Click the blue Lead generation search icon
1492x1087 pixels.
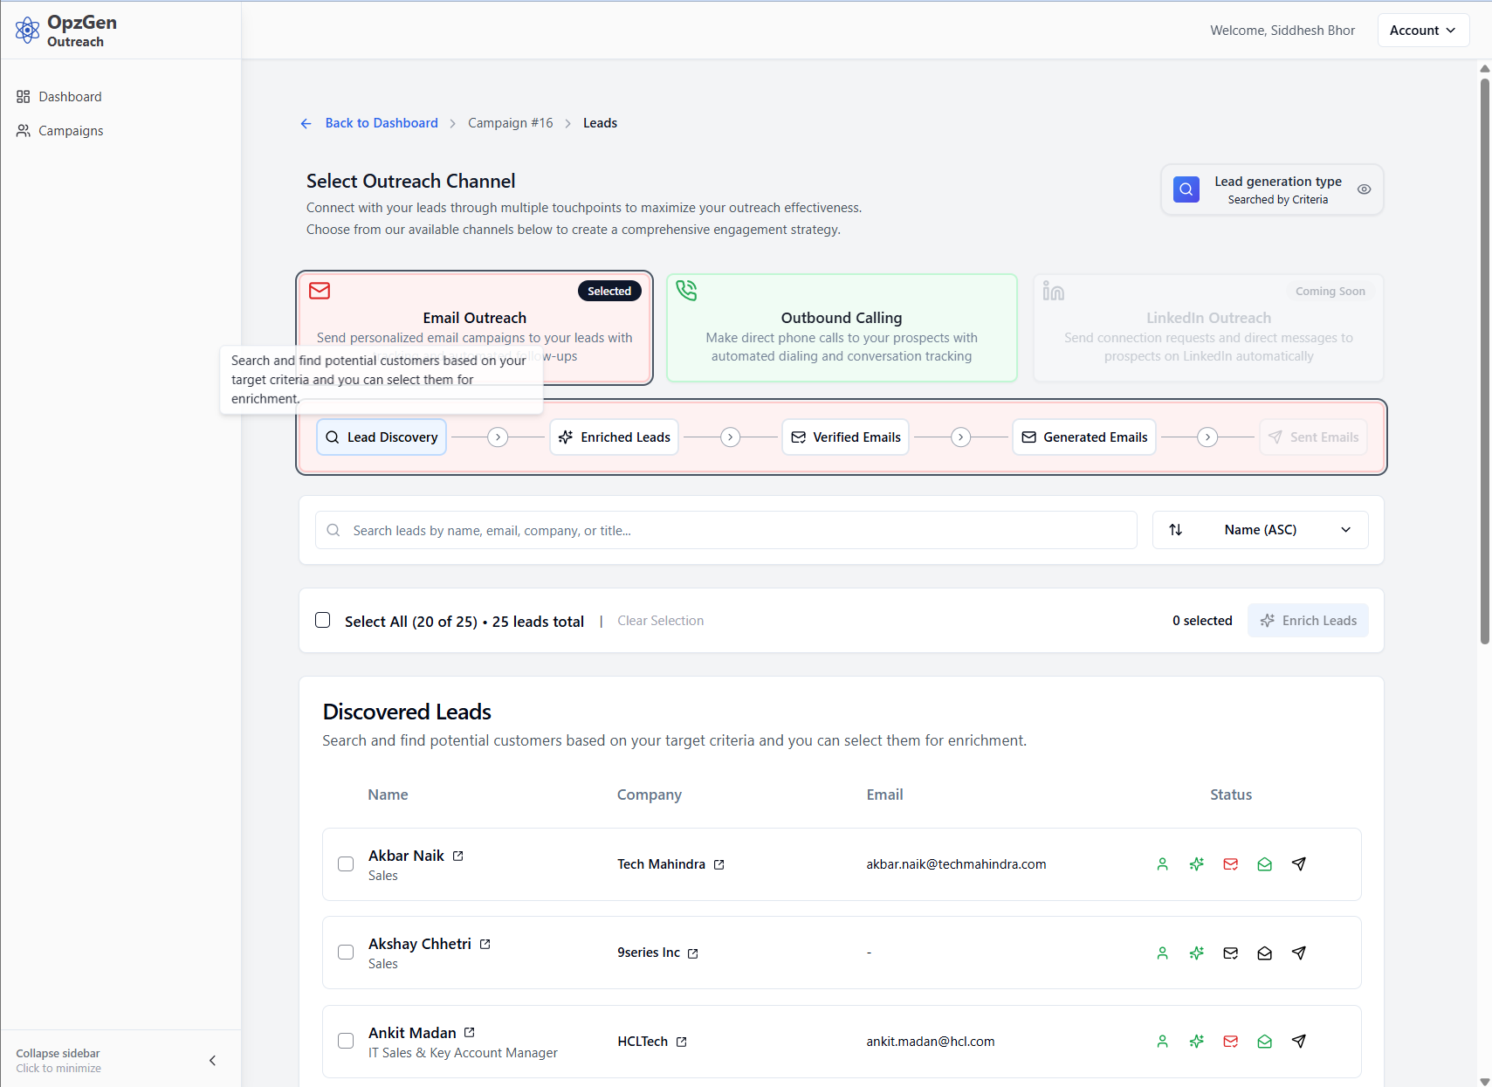(1186, 189)
